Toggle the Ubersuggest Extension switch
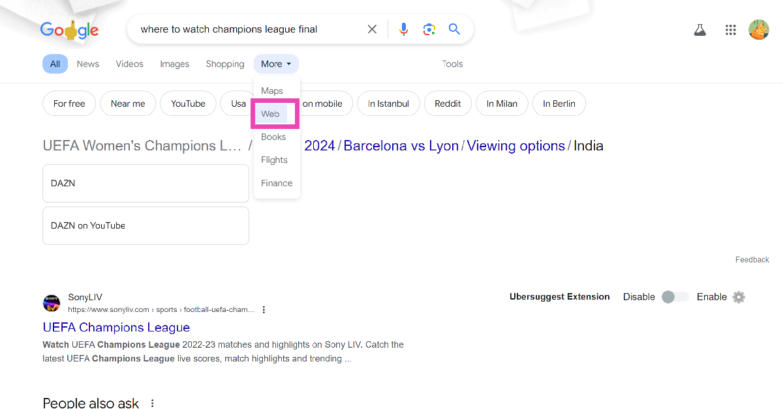783x409 pixels. coord(675,297)
